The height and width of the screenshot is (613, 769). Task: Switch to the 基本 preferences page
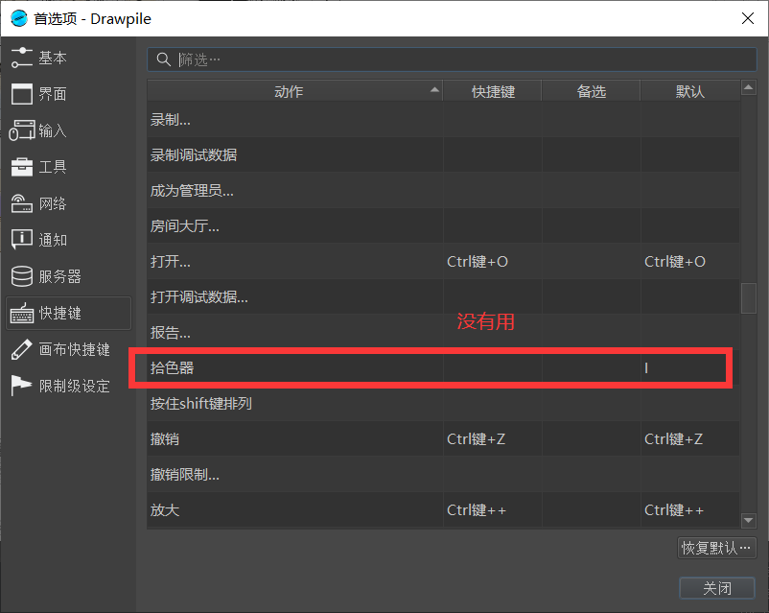[x=69, y=58]
